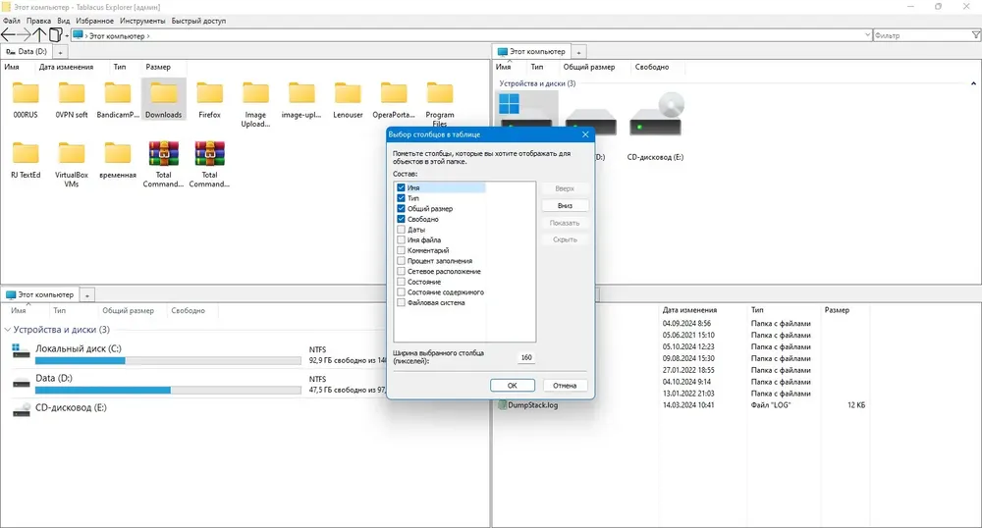Confirm the column dialog with OK

coord(513,386)
